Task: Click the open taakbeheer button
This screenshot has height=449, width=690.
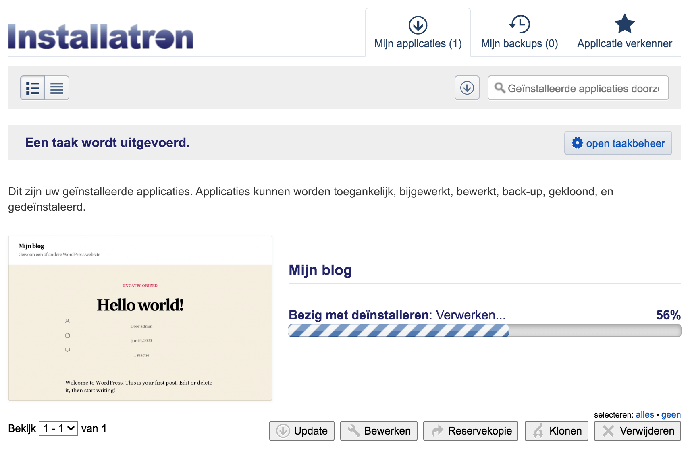Action: click(x=618, y=143)
